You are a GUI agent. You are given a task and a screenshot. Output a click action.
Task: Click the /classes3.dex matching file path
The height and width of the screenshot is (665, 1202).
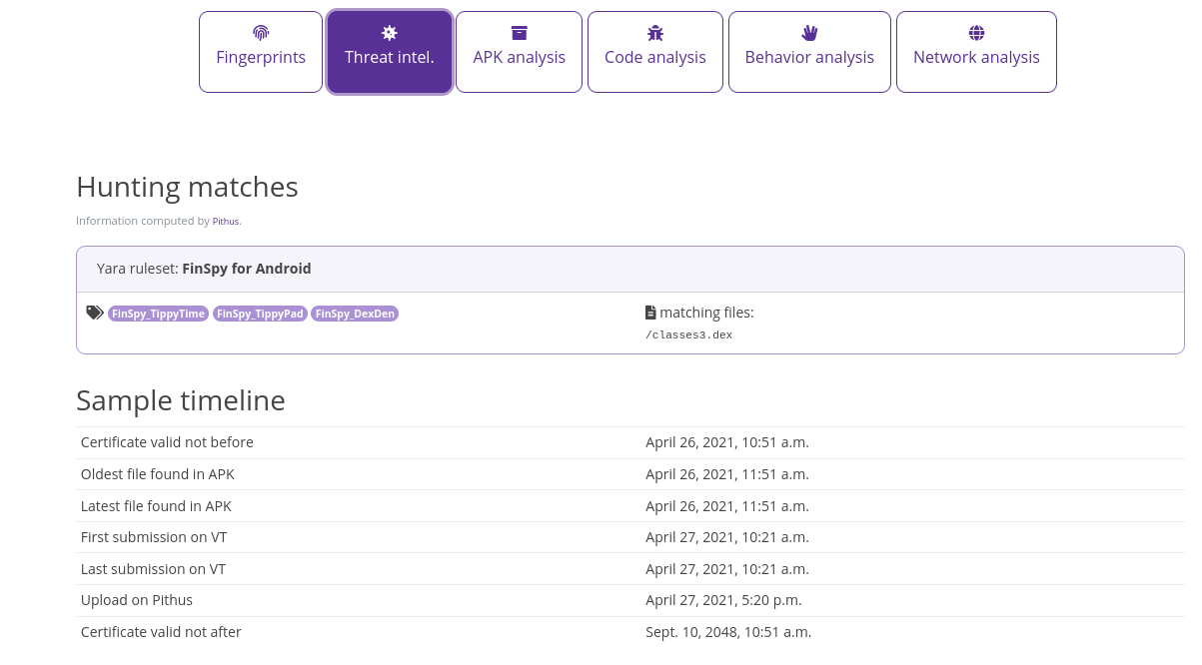tap(689, 335)
